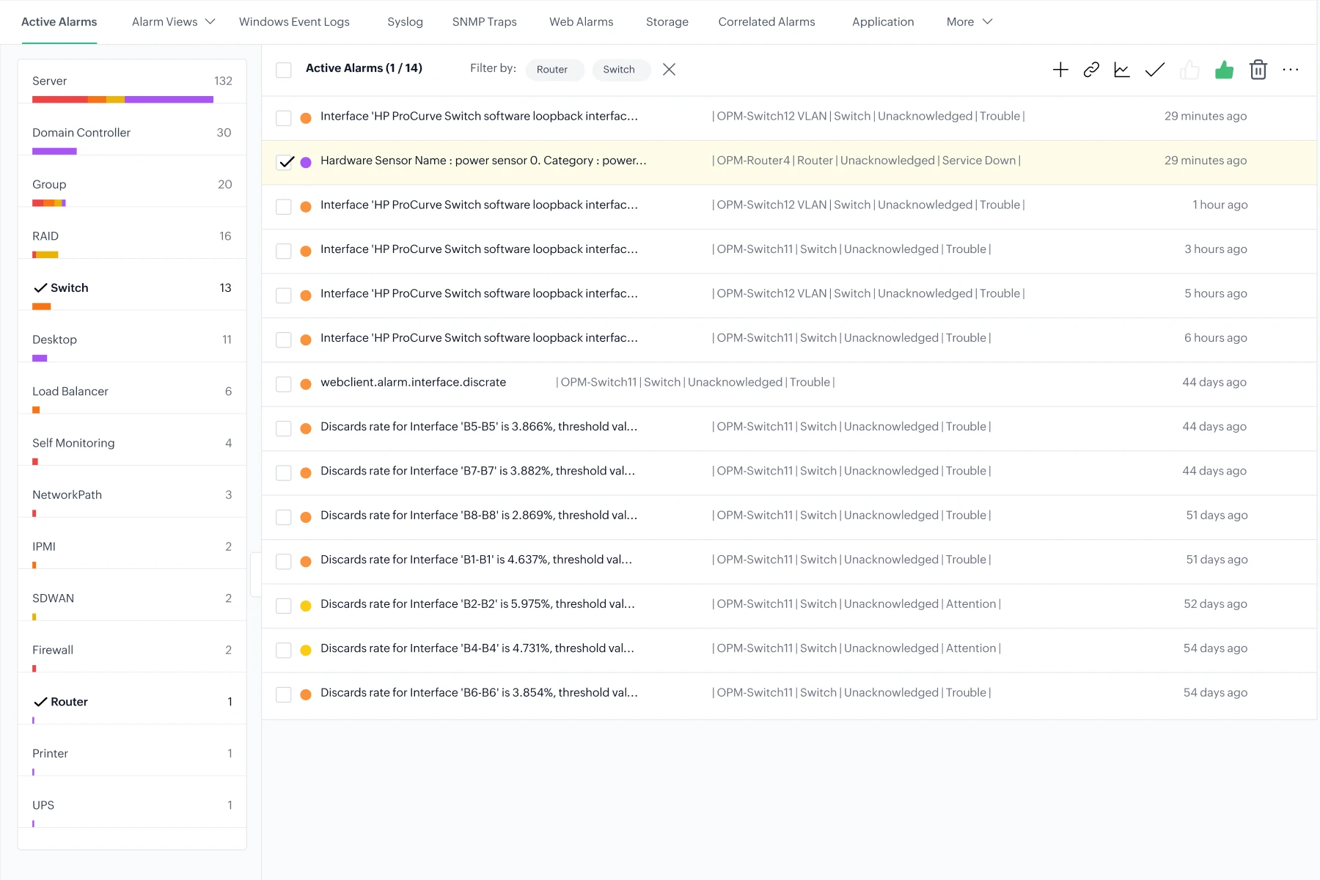Viewport: 1320px width, 880px height.
Task: Click the Server severity distribution bar
Action: pyautogui.click(x=122, y=99)
